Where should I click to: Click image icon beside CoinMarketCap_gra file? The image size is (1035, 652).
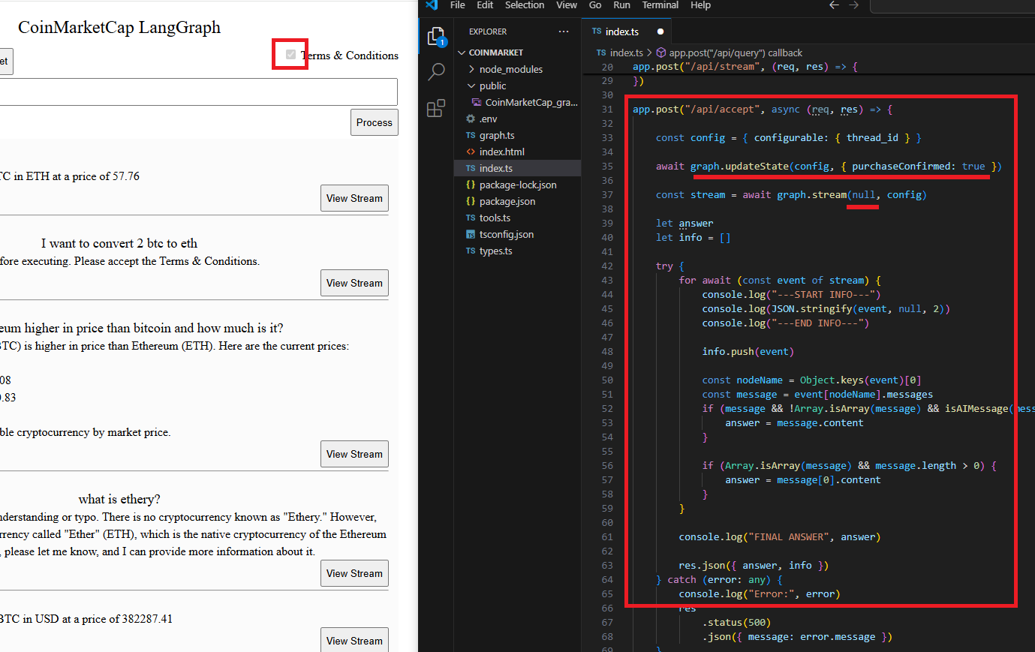click(477, 102)
